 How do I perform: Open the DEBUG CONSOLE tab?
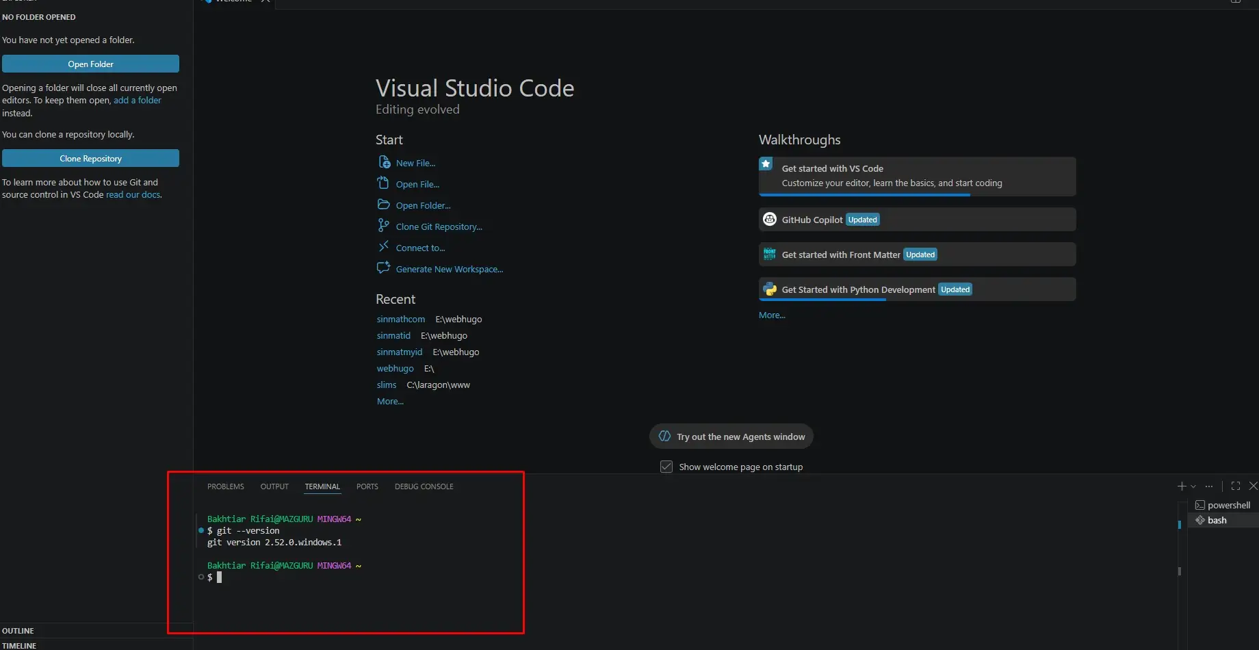424,486
